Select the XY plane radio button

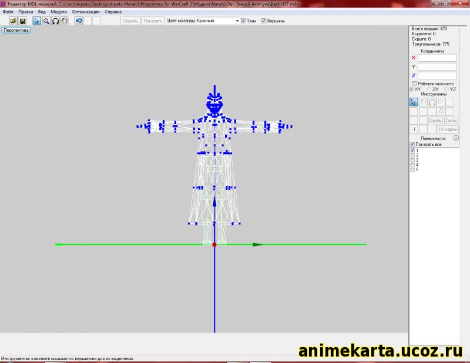tap(412, 89)
